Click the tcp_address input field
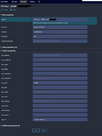 coord(60,55)
